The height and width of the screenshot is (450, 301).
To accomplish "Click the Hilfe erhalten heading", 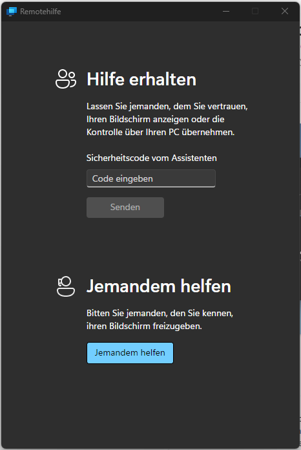I will 141,80.
